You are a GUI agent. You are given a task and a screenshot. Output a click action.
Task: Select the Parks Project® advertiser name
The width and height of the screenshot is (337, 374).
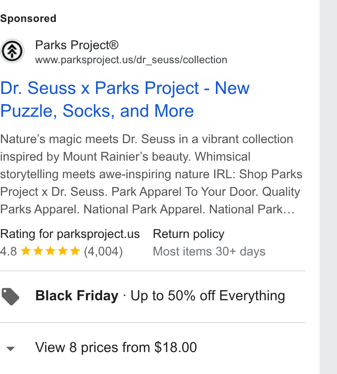[x=77, y=45]
